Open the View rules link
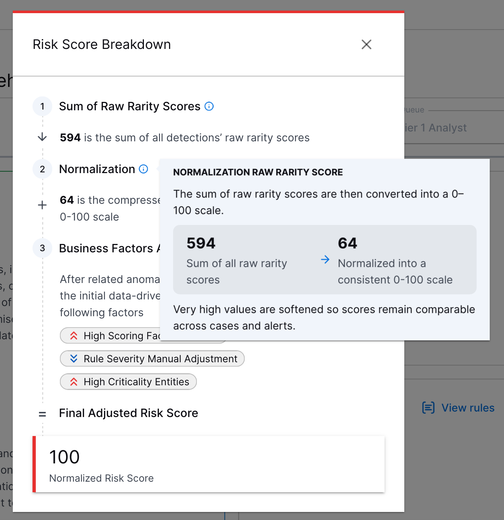 tap(468, 407)
